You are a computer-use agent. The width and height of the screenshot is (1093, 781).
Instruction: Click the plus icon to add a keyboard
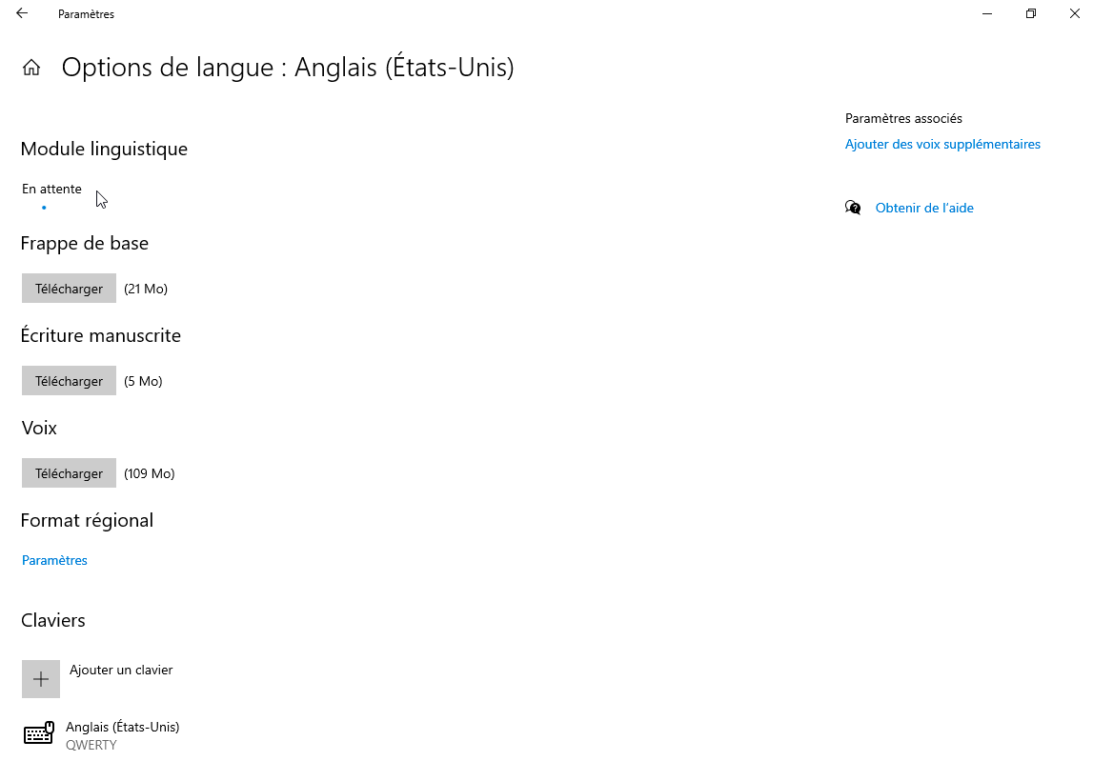(x=40, y=678)
